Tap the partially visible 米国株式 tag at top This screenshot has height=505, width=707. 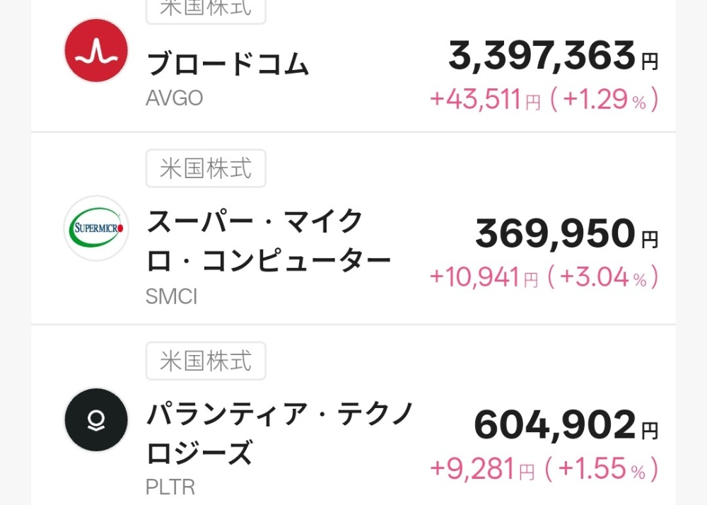(x=206, y=10)
